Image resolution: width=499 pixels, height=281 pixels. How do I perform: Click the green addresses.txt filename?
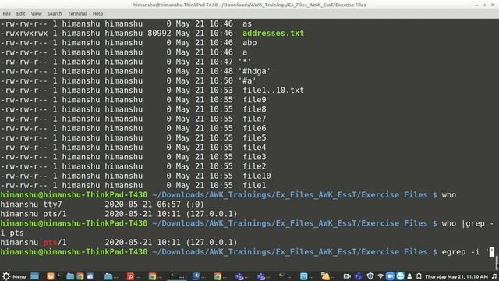point(273,33)
